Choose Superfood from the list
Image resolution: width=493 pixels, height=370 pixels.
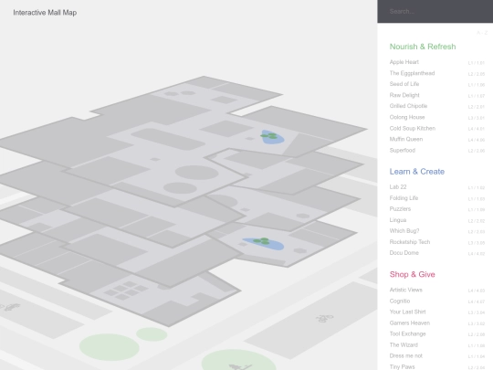coord(437,150)
